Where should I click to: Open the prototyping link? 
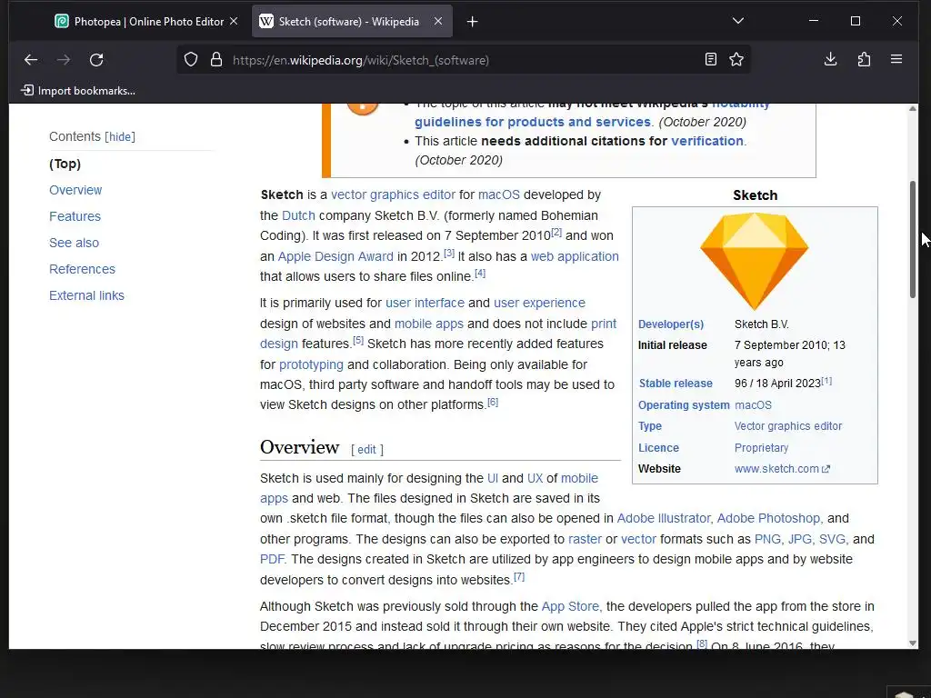pyautogui.click(x=311, y=364)
